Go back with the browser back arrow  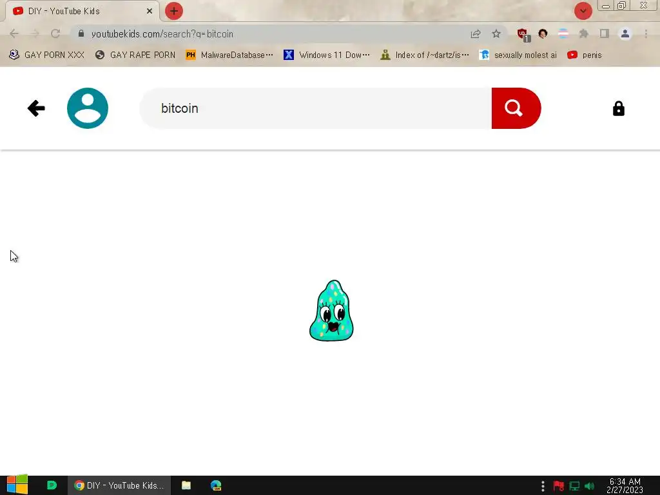(x=14, y=34)
